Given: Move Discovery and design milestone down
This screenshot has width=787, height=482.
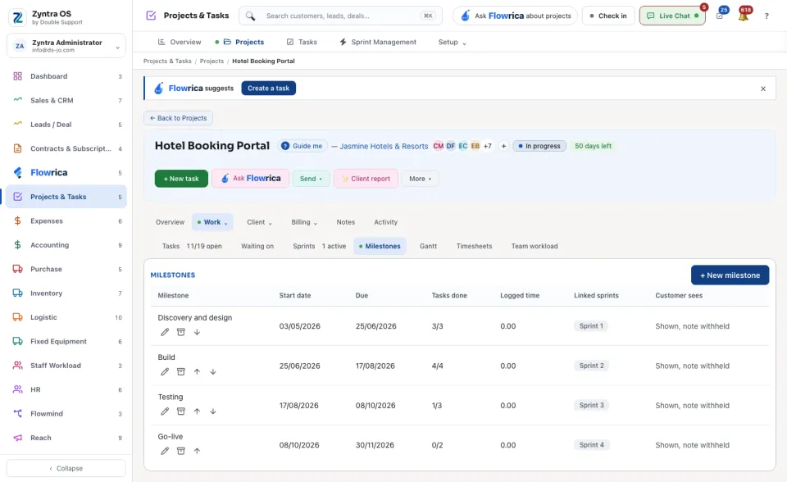Looking at the screenshot, I should (197, 332).
